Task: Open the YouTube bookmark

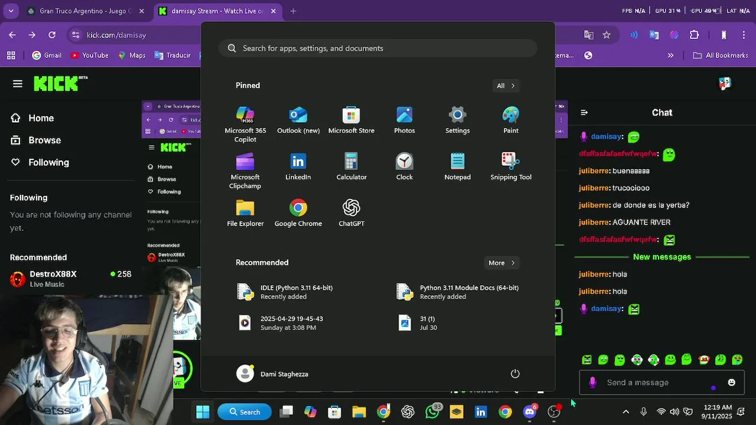Action: click(x=89, y=55)
